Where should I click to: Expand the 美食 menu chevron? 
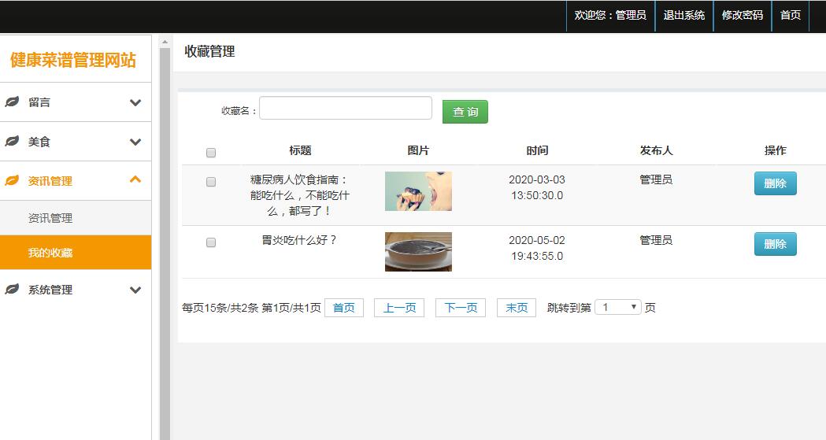tap(135, 142)
